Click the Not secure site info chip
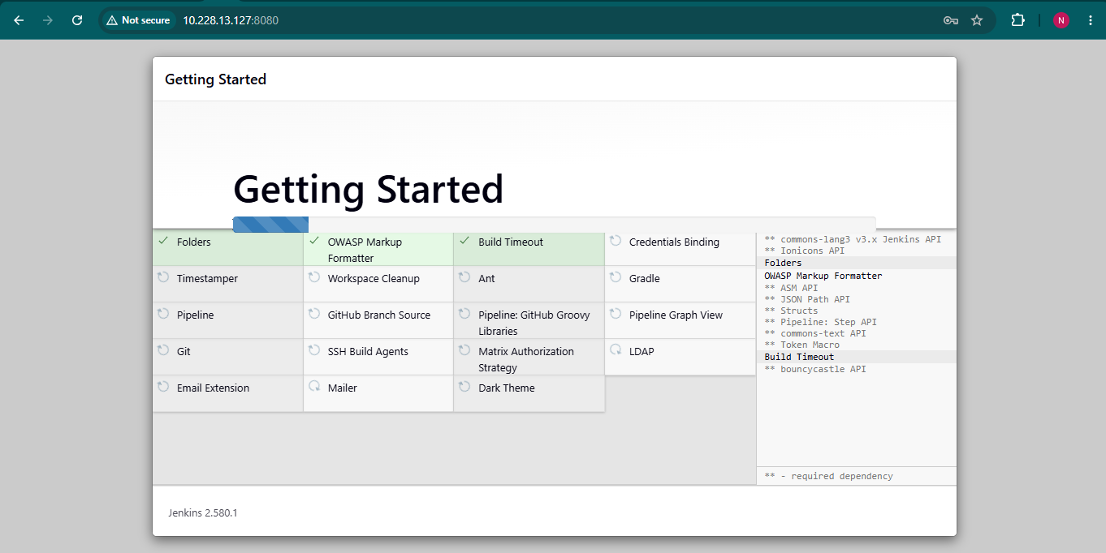This screenshot has height=553, width=1106. point(138,20)
